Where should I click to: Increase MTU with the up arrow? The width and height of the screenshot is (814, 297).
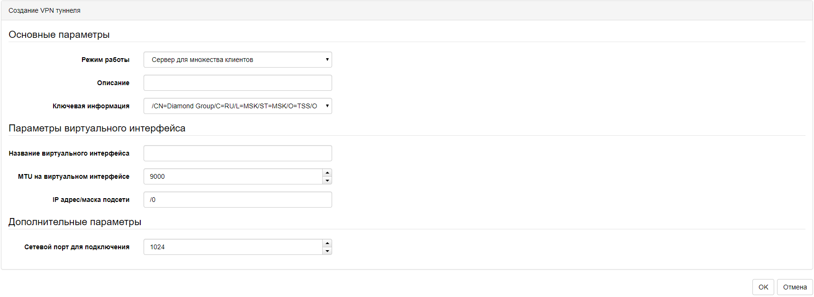pos(327,173)
